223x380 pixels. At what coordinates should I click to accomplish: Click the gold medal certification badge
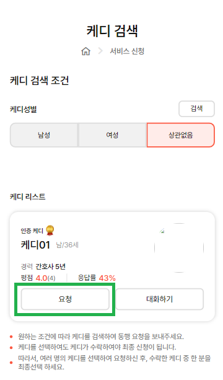[50, 230]
